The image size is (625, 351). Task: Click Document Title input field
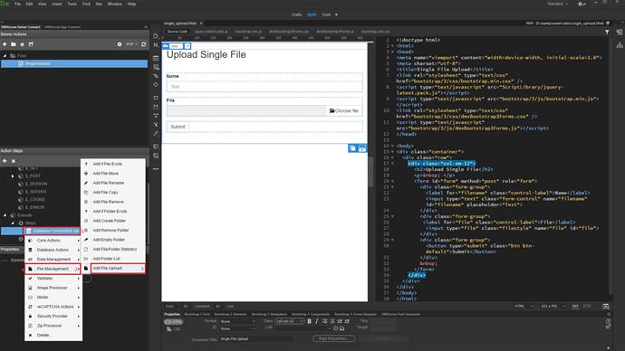point(256,339)
